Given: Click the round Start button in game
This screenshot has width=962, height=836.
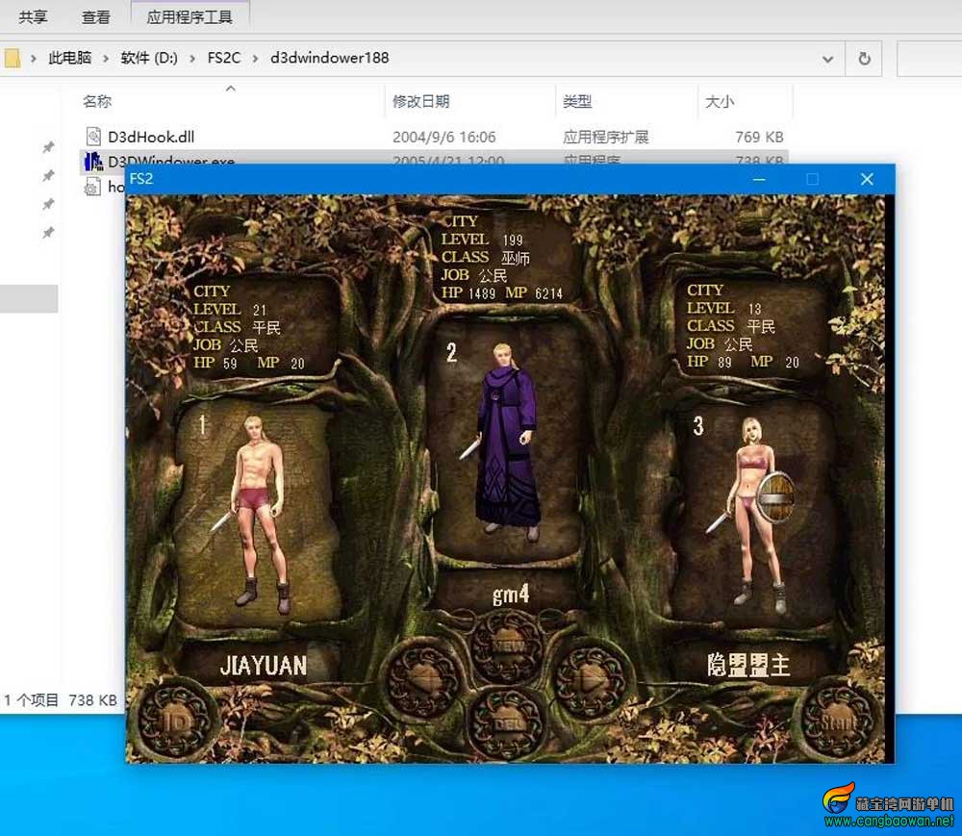Looking at the screenshot, I should (x=839, y=722).
